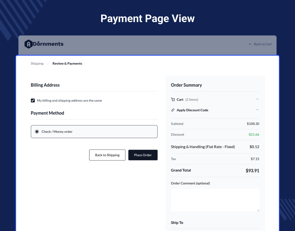The height and width of the screenshot is (231, 295).
Task: Click the Billing Address heading
Action: coord(45,85)
